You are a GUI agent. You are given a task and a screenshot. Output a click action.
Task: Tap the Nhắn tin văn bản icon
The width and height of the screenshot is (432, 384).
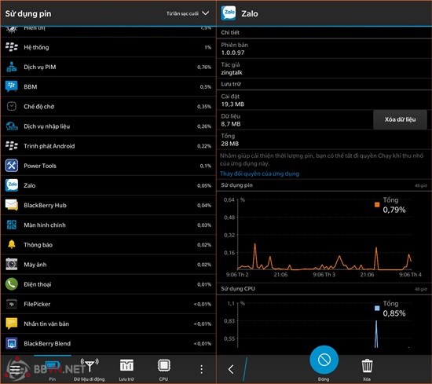[x=12, y=324]
